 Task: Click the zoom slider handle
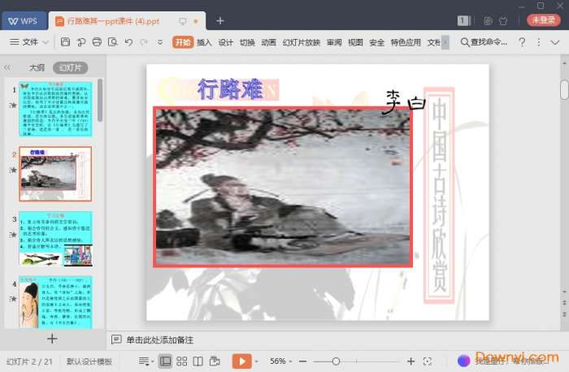point(336,361)
